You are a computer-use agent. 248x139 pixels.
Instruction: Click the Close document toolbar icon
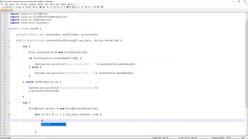click(14, 7)
